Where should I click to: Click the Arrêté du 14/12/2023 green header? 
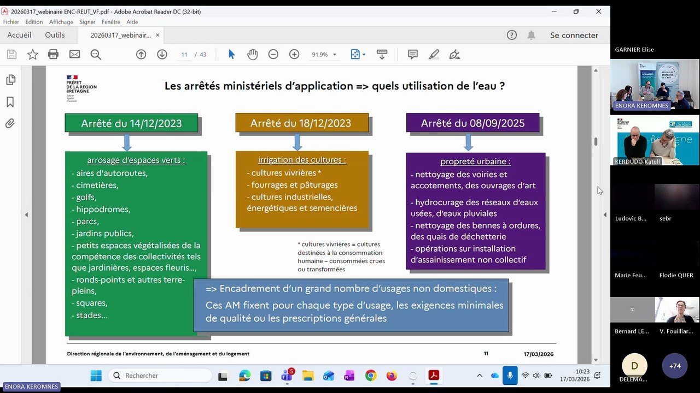click(x=131, y=123)
